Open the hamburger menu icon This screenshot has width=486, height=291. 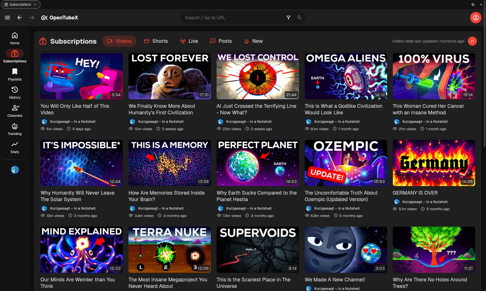coord(7,18)
